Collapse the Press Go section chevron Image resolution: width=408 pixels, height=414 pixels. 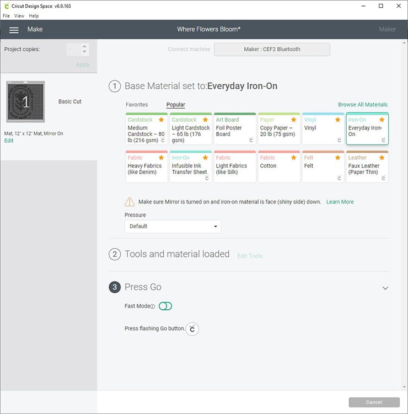385,288
